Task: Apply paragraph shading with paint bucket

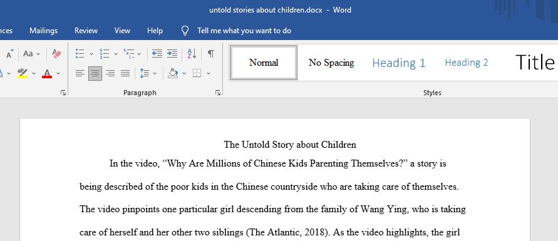Action: point(173,74)
